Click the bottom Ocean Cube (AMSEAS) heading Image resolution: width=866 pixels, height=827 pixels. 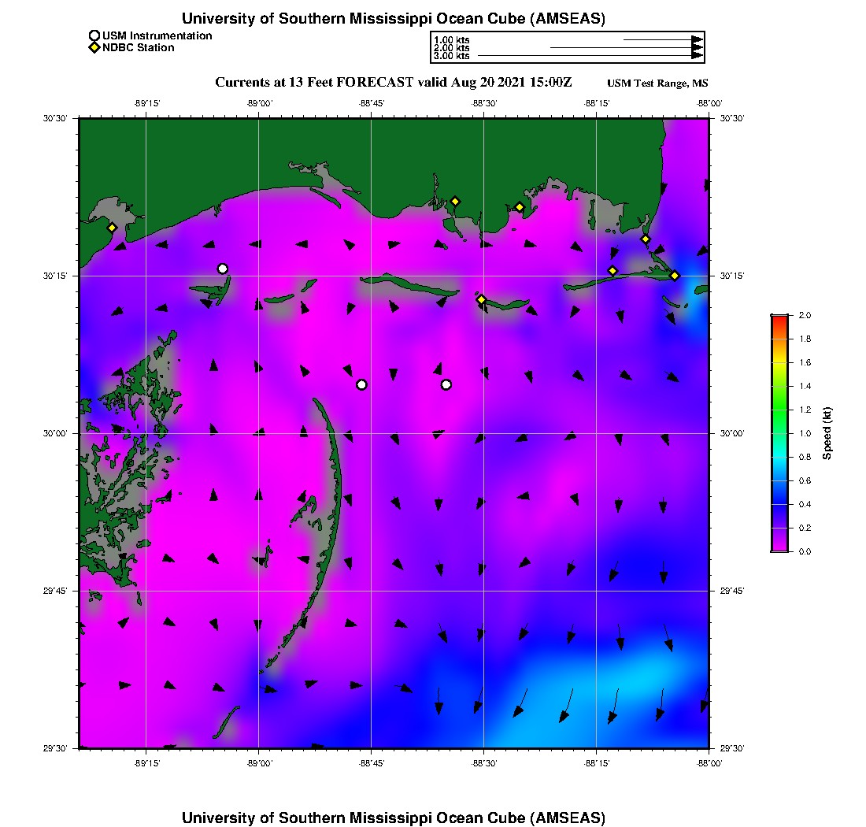click(x=394, y=818)
